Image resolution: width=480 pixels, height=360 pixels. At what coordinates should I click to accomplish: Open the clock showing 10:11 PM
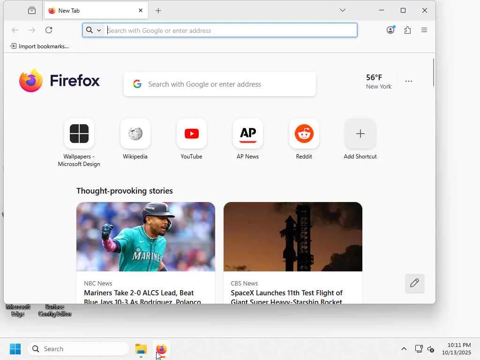(x=456, y=349)
